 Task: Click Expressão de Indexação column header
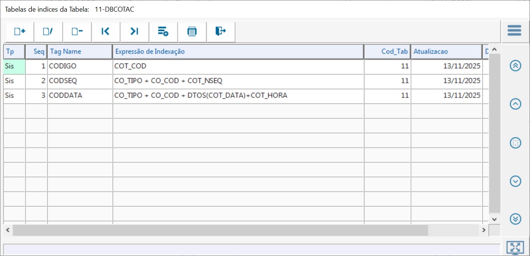pyautogui.click(x=238, y=52)
